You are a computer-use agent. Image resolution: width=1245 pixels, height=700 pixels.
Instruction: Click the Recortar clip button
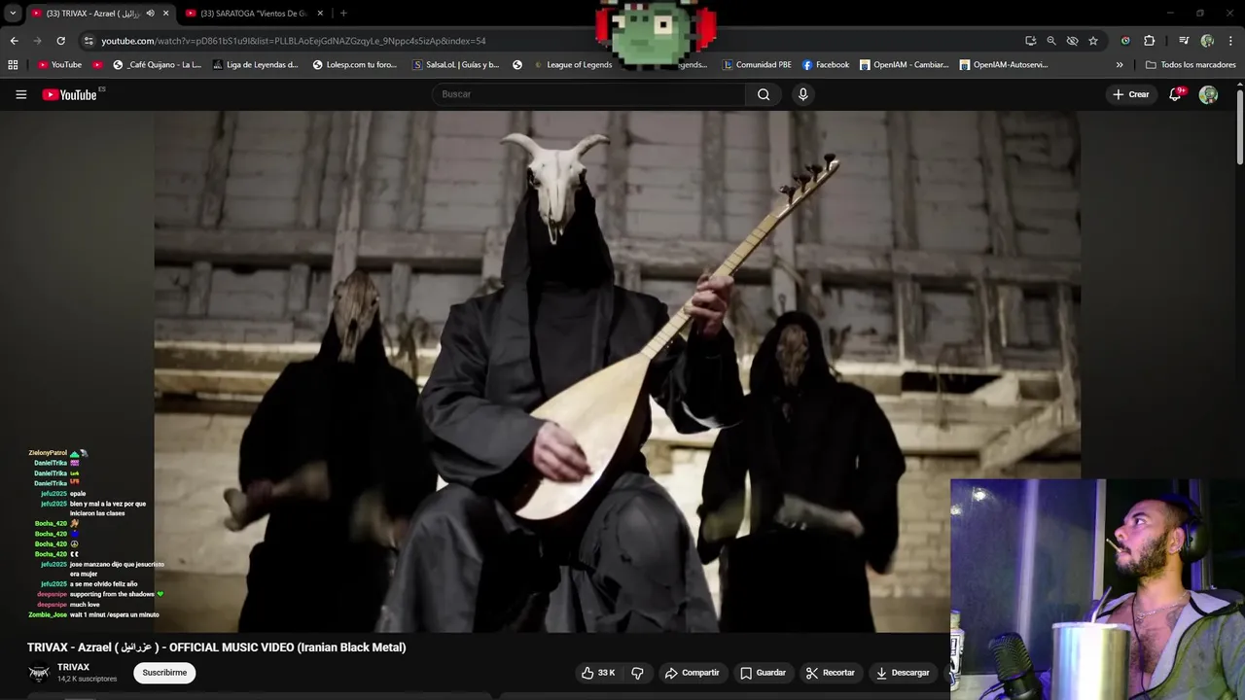click(x=830, y=673)
